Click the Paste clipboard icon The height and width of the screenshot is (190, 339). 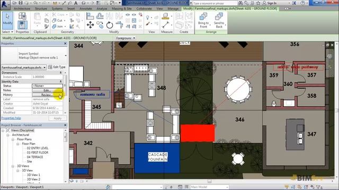[x=37, y=18]
